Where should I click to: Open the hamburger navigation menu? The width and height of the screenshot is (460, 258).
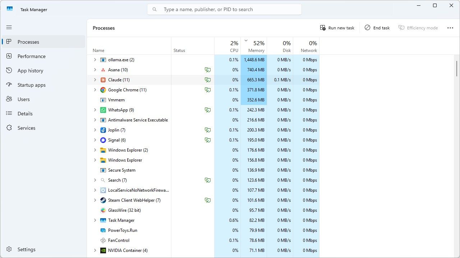point(9,27)
